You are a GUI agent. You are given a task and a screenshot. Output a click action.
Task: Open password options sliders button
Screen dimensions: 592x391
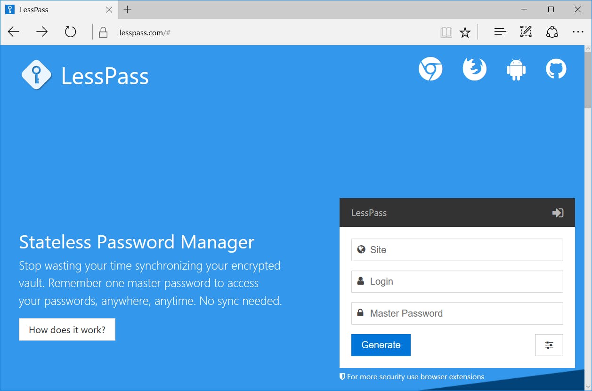coord(549,345)
